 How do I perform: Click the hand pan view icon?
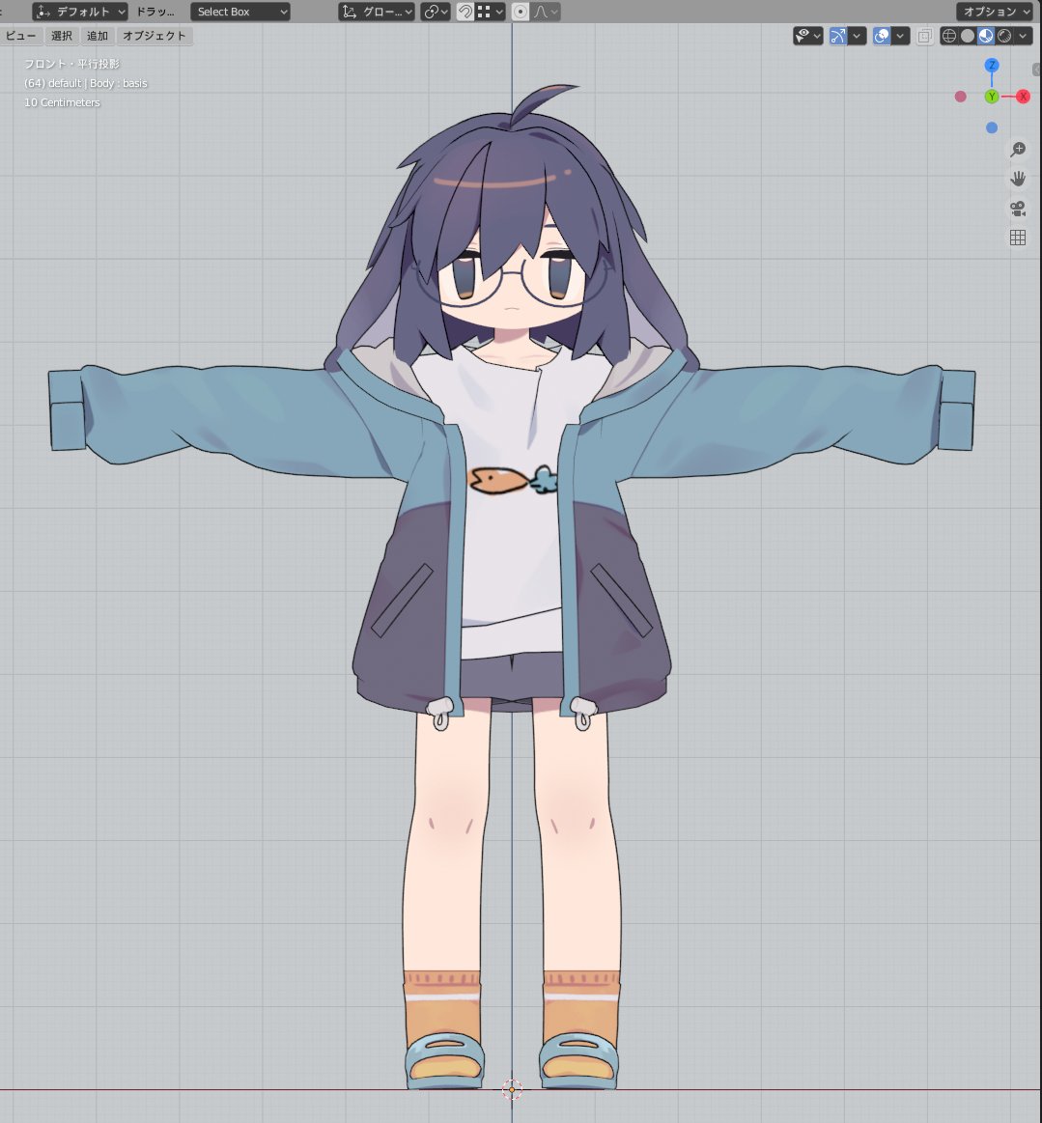[1018, 179]
